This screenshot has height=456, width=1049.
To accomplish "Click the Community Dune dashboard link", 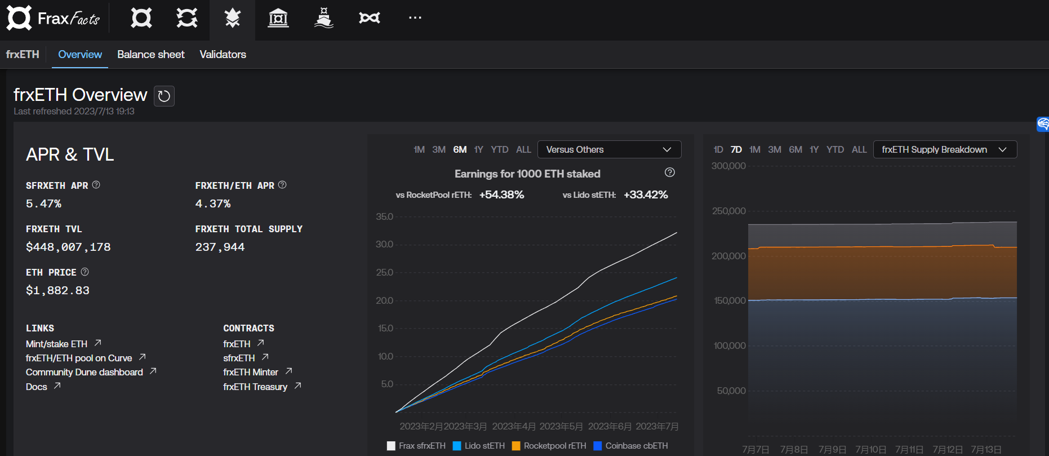I will coord(85,372).
